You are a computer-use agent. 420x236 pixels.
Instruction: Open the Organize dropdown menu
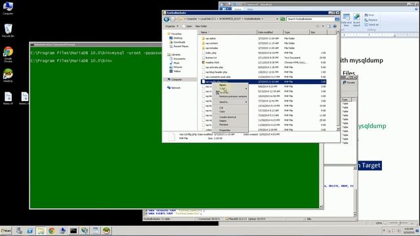172,26
